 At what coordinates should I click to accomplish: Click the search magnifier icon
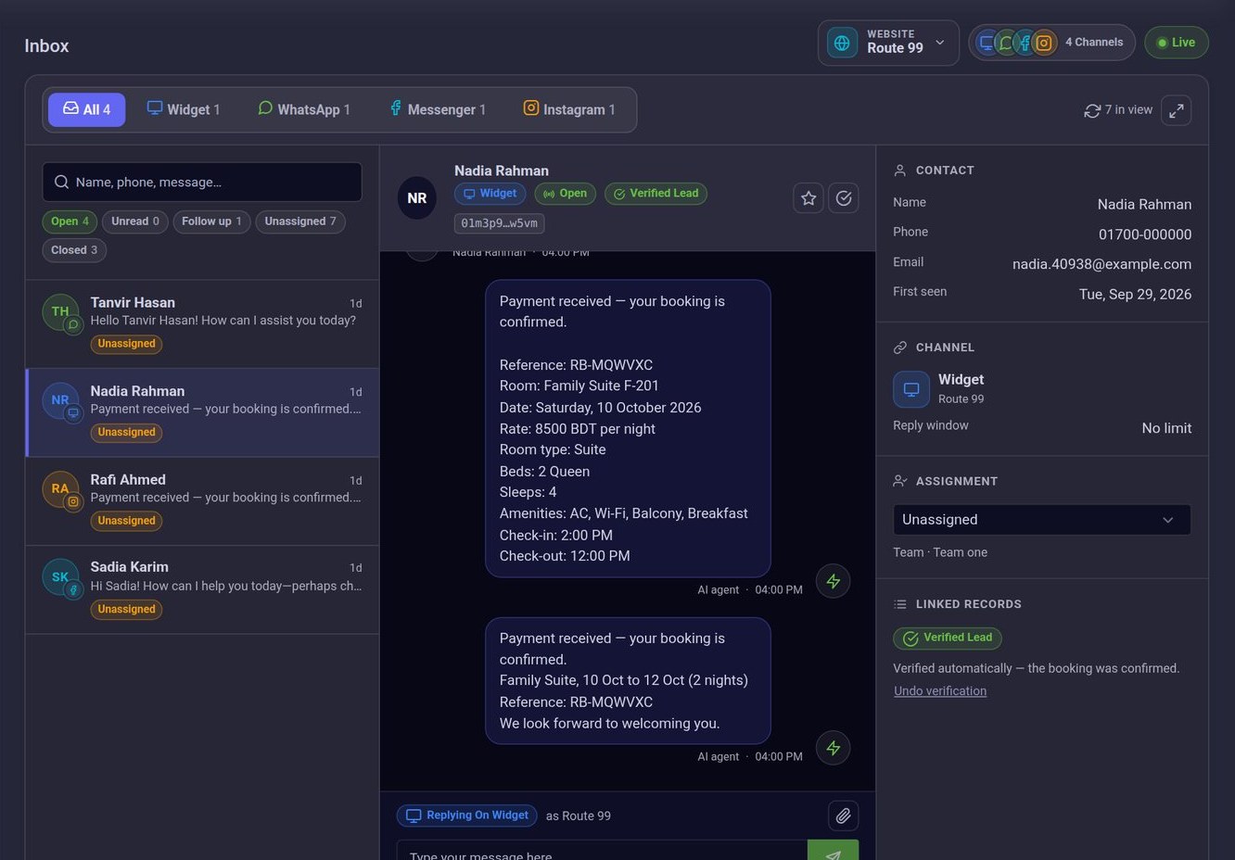[61, 182]
